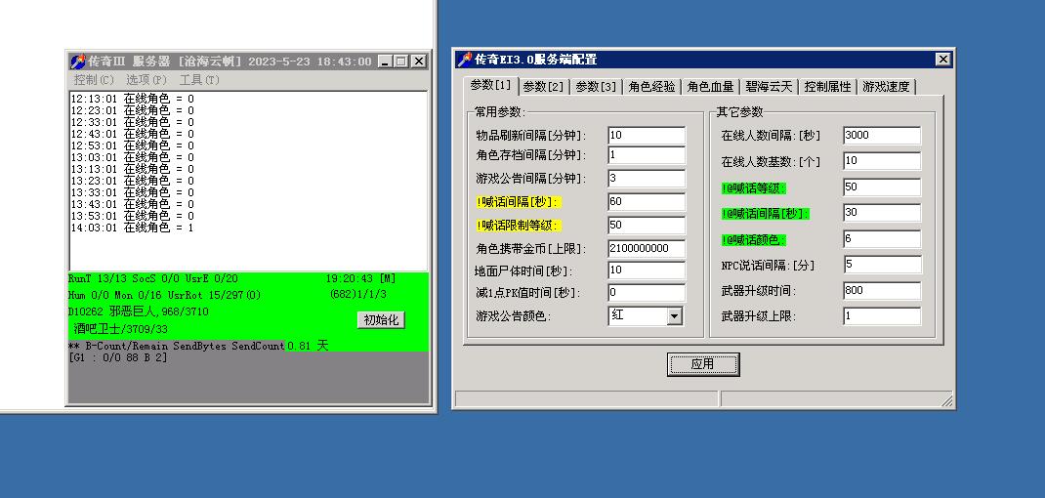Select the 在线人数间隔 input box
The width and height of the screenshot is (1045, 498).
(x=881, y=135)
